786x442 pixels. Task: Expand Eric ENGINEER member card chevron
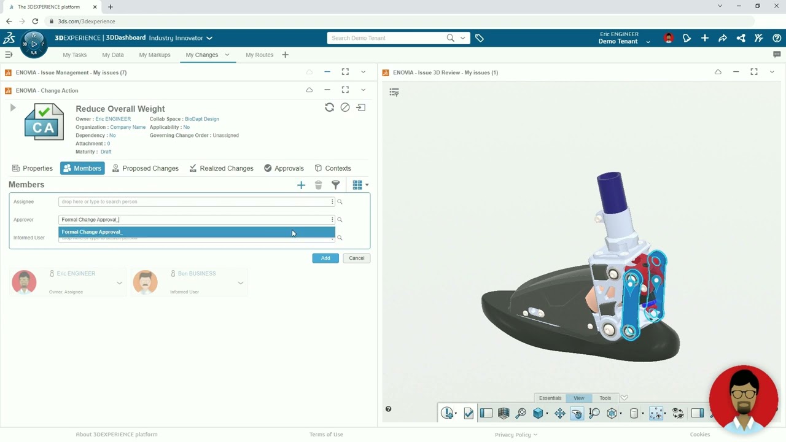click(119, 283)
